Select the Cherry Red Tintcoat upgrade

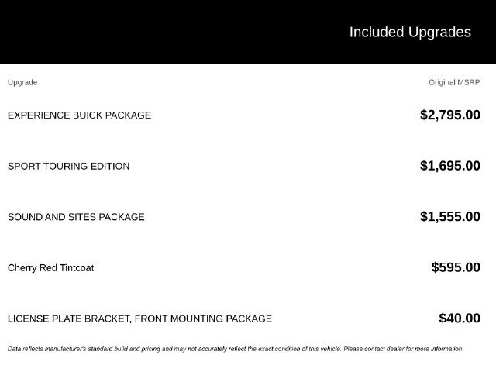50,268
